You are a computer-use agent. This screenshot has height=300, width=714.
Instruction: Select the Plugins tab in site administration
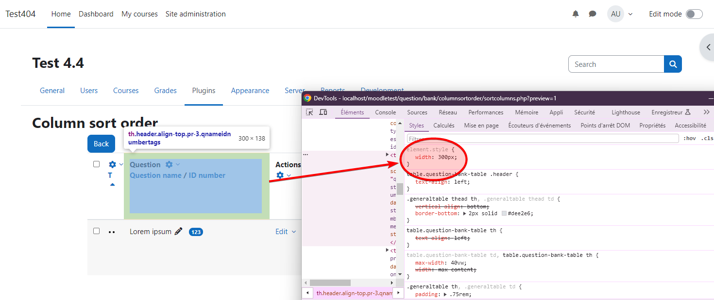coord(204,91)
